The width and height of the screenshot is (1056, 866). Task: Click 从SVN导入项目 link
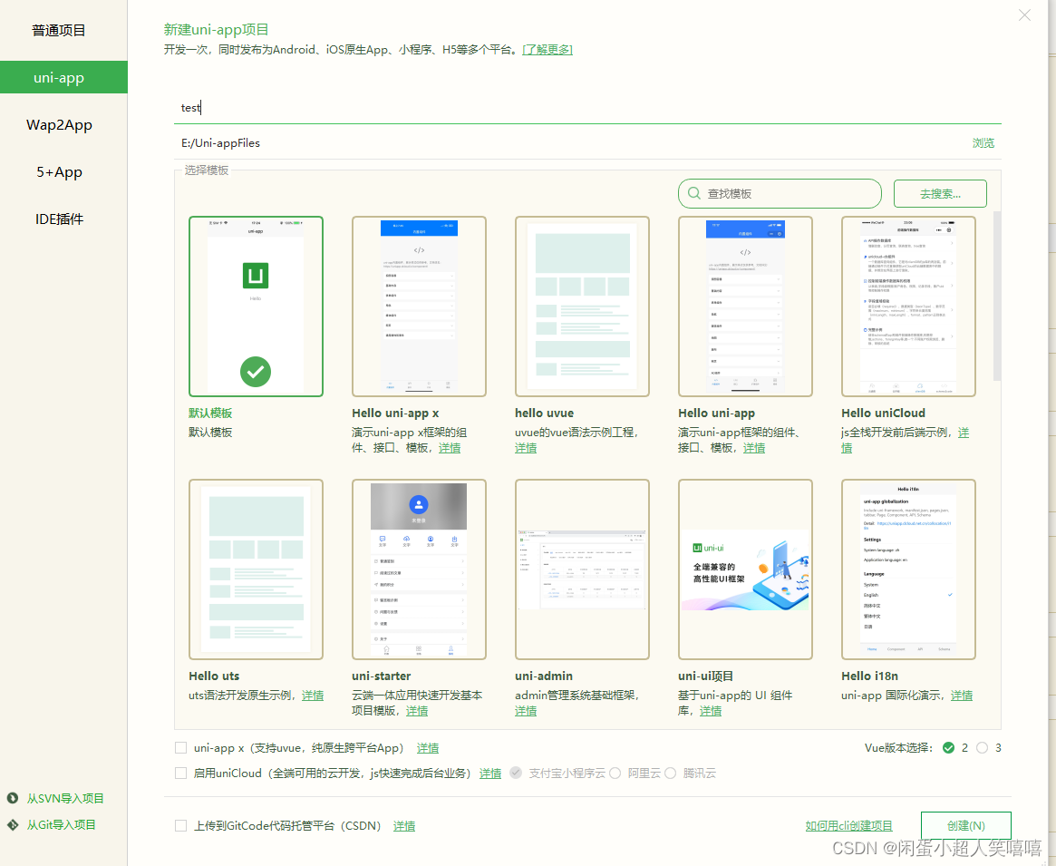pos(65,798)
